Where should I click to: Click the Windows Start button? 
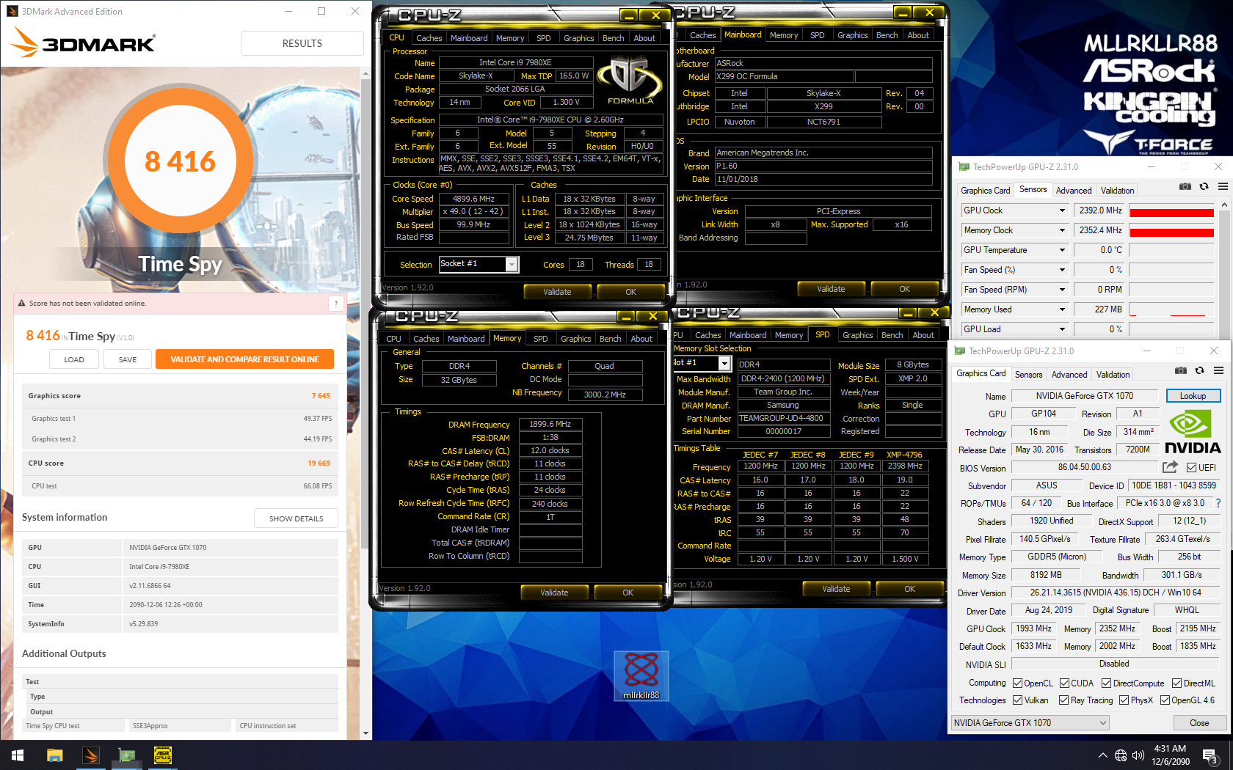point(18,755)
